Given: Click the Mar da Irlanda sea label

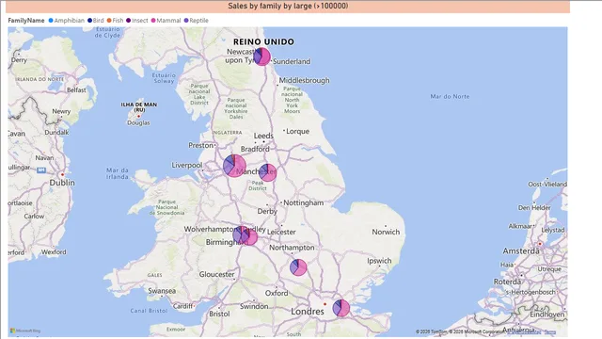Looking at the screenshot, I should (118, 173).
